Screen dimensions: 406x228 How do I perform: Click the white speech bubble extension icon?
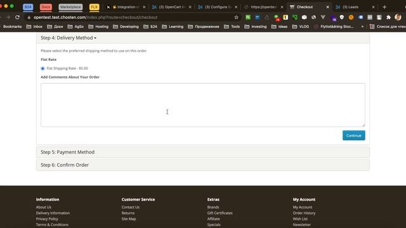(x=304, y=17)
